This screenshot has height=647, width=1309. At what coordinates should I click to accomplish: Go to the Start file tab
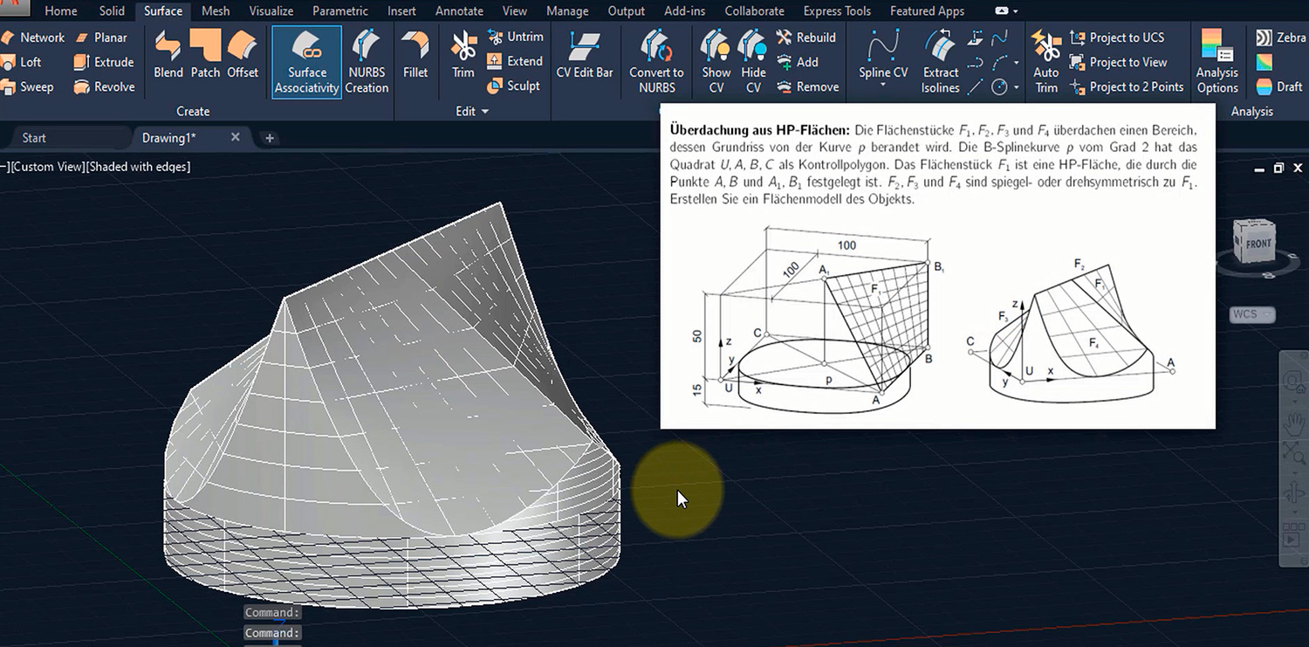click(34, 138)
